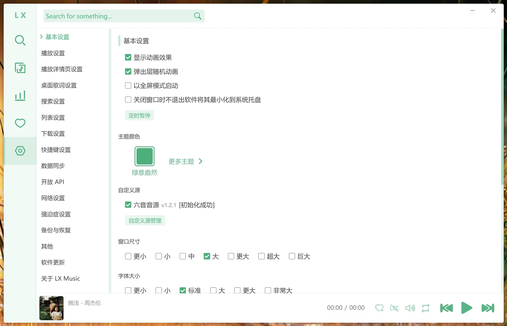Open 自定义源管理 button
The image size is (507, 326).
tap(145, 221)
